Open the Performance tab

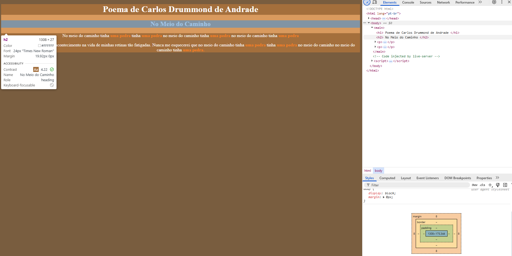[x=465, y=2]
